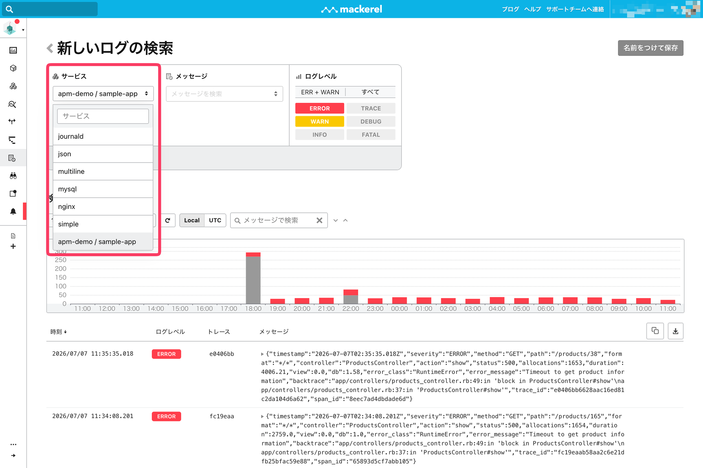Open the document icon in sidebar
Image resolution: width=703 pixels, height=468 pixels.
click(x=13, y=236)
